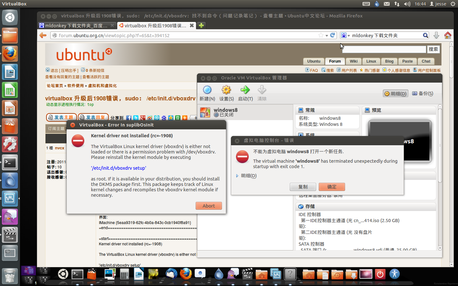458x286 pixels.
Task: Switch to Snapshots (备份) view in VirtualBox
Action: tap(423, 93)
